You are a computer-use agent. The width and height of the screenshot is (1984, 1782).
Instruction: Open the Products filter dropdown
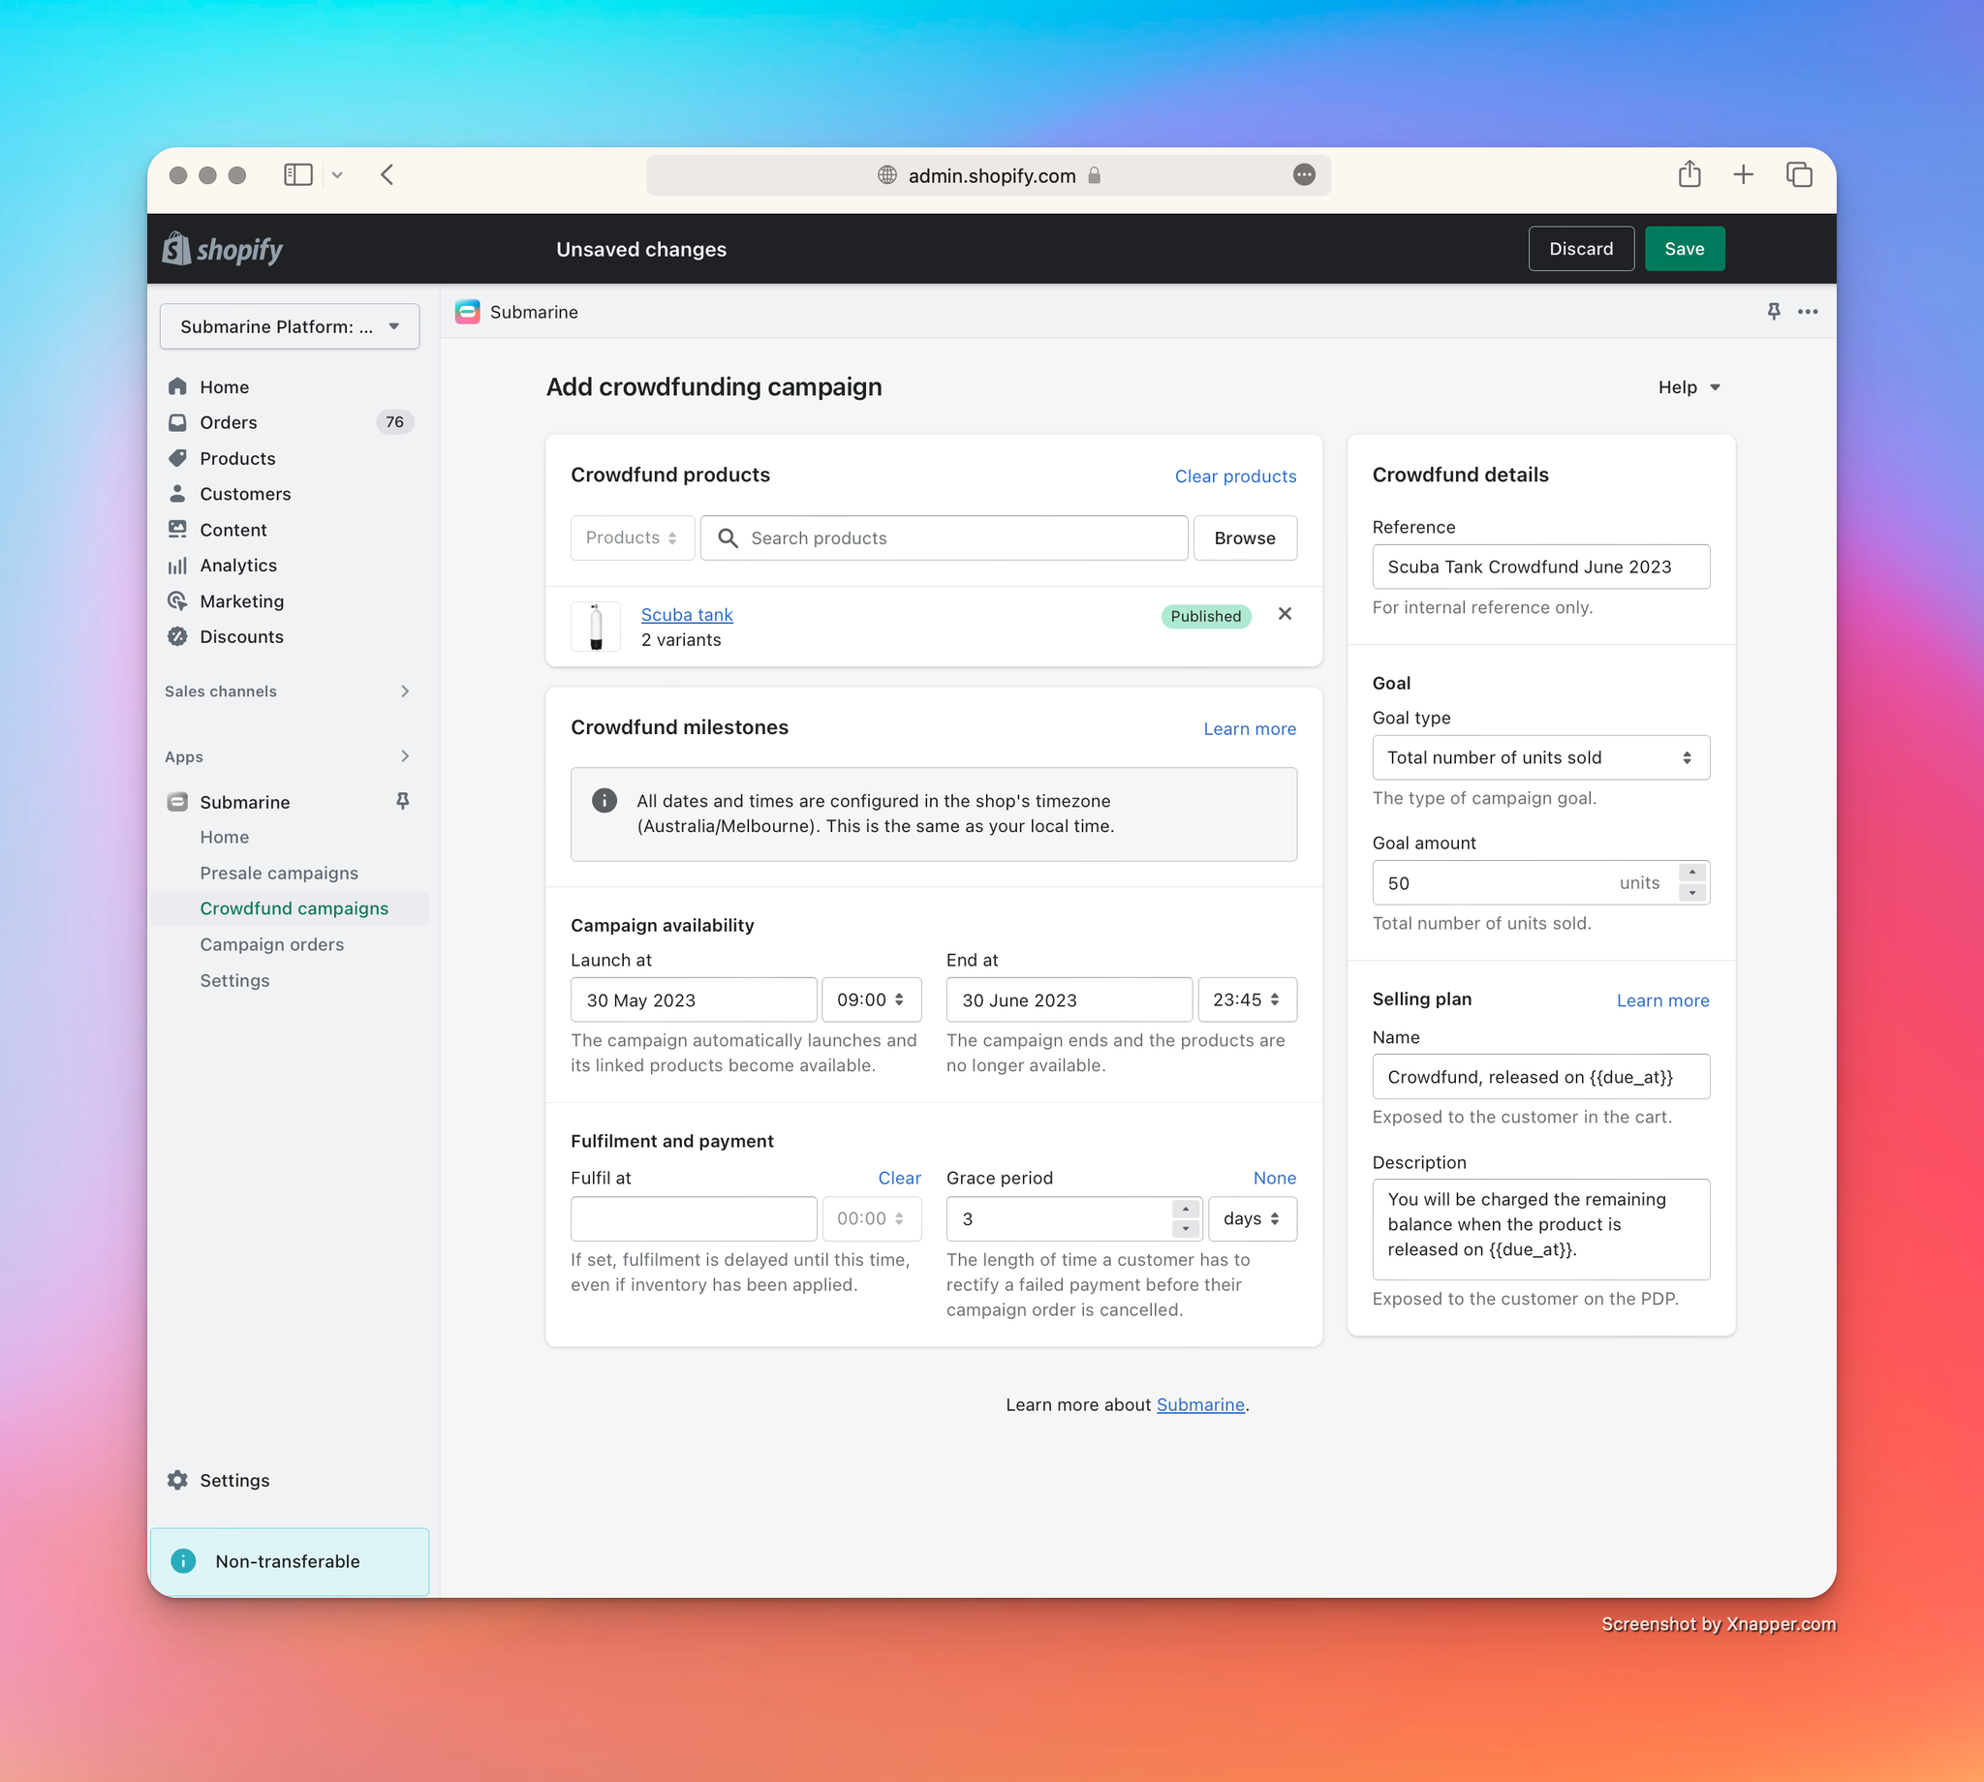[630, 537]
